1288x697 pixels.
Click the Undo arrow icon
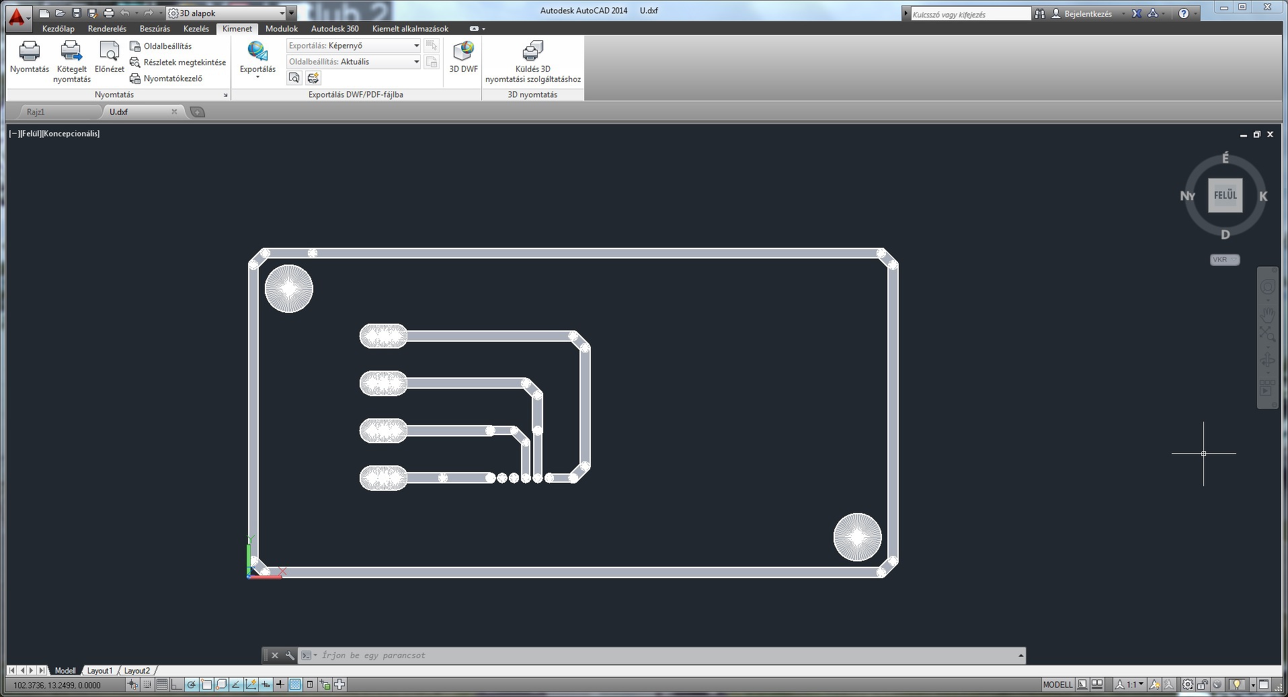[124, 13]
